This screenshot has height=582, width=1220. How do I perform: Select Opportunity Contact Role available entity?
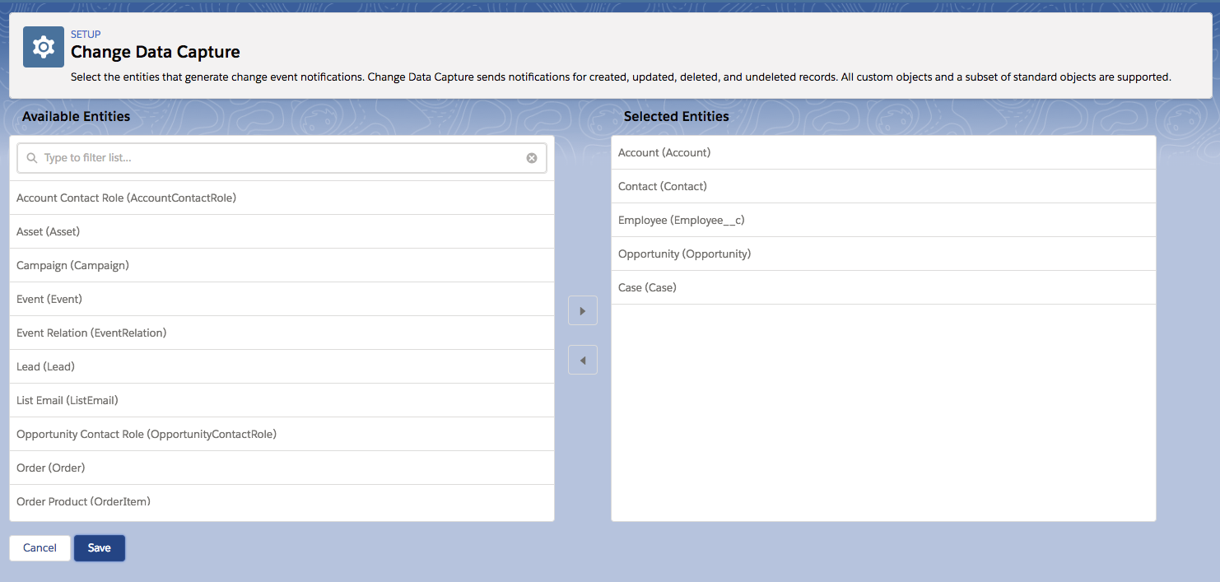coord(147,434)
